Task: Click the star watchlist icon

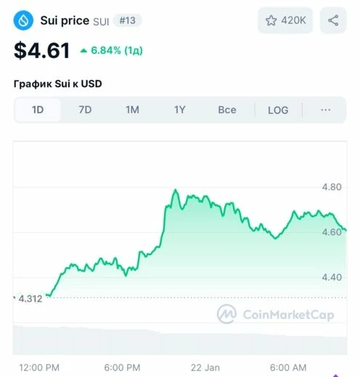Action: [x=271, y=20]
